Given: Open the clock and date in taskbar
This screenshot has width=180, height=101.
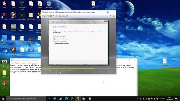Looking at the screenshot, I should pos(170,98).
